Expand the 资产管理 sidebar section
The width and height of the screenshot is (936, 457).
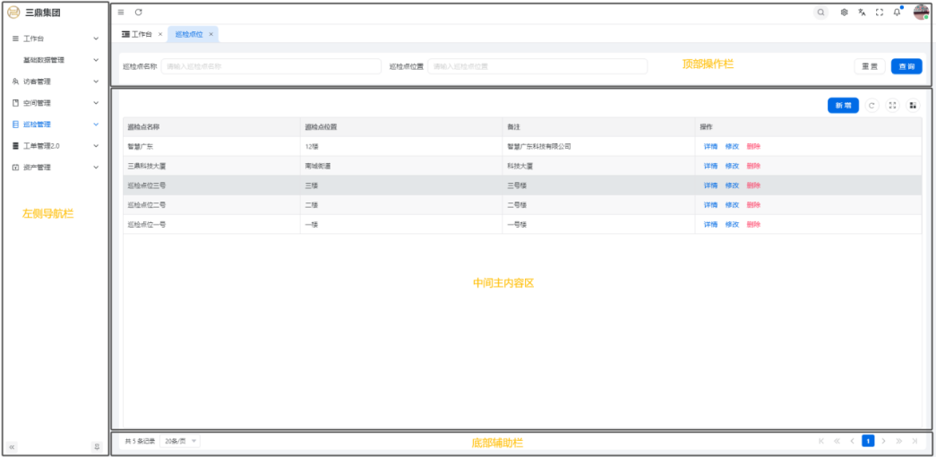56,168
